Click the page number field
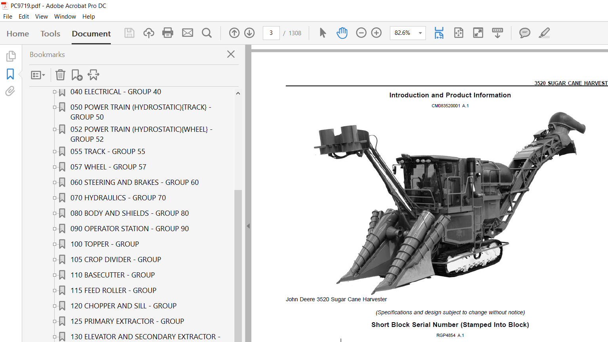 coord(271,33)
